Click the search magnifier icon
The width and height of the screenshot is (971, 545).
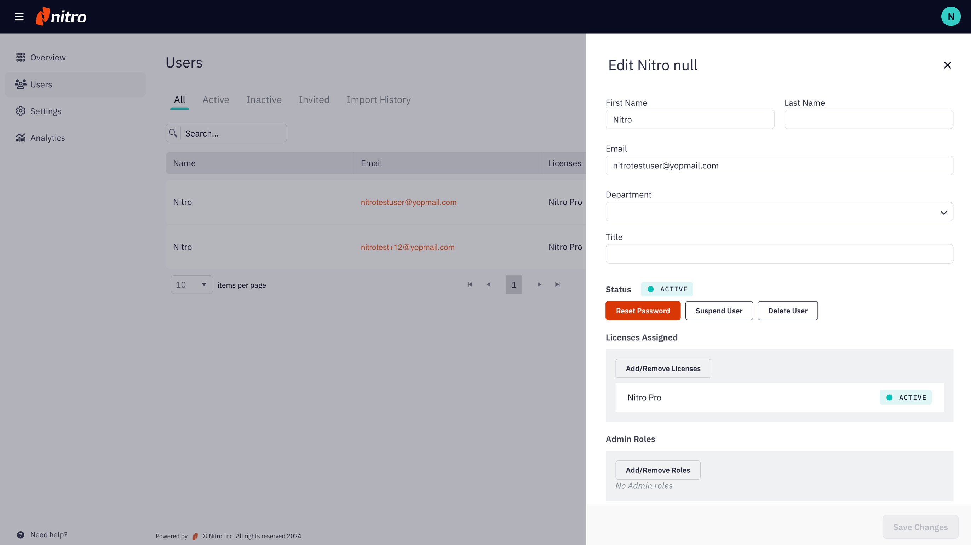point(173,133)
